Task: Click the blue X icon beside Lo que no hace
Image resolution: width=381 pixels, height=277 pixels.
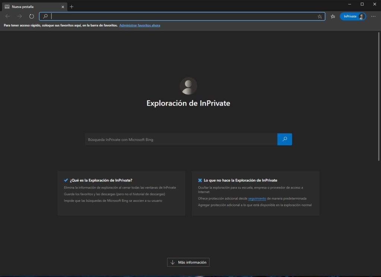Action: (200, 180)
